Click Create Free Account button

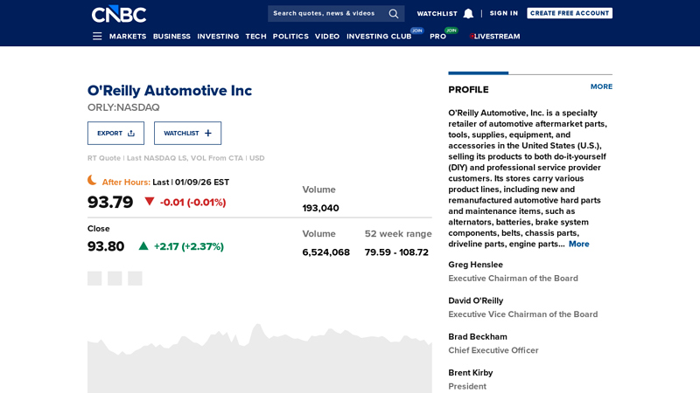tap(570, 13)
